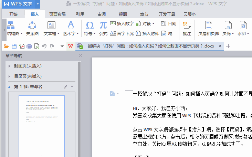
Task: Open the 公式 formula editor
Action: [x=103, y=28]
